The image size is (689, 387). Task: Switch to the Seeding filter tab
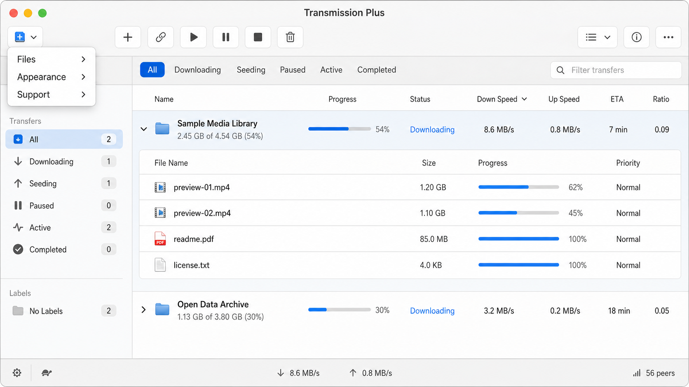click(251, 70)
